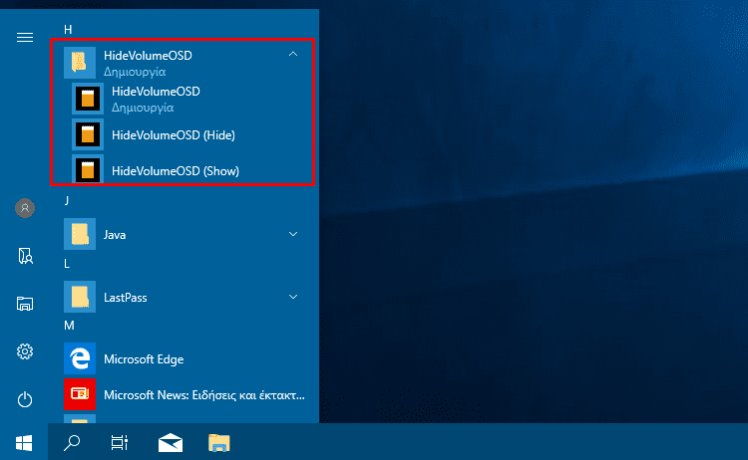Jump via the L letter header
The width and height of the screenshot is (748, 460).
pos(67,263)
